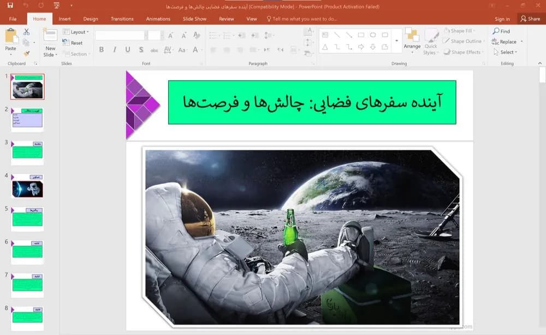
Task: Select the Oval shape
Action: (x=372, y=35)
